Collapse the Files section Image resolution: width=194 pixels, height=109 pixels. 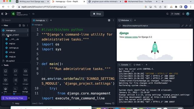point(2,25)
